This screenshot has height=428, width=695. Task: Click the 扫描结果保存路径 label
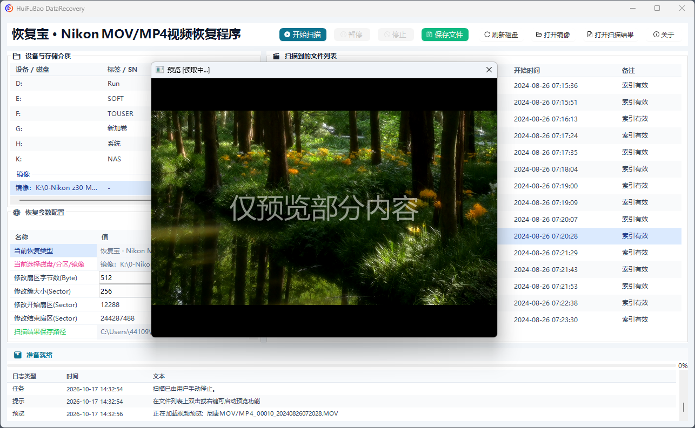pyautogui.click(x=40, y=332)
